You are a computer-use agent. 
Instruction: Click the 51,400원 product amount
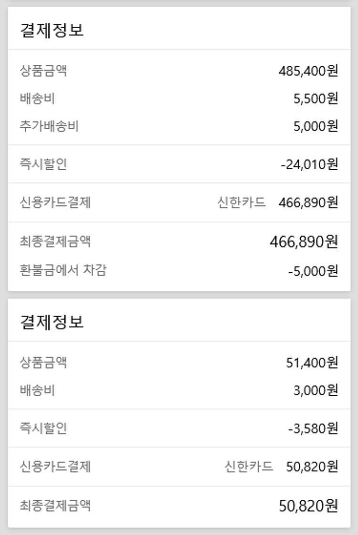pos(312,363)
